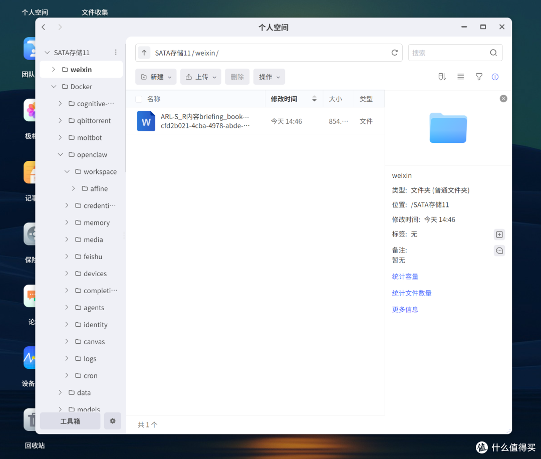The width and height of the screenshot is (541, 459).
Task: Open the 设备 monitor desktop icon
Action: tap(30, 358)
